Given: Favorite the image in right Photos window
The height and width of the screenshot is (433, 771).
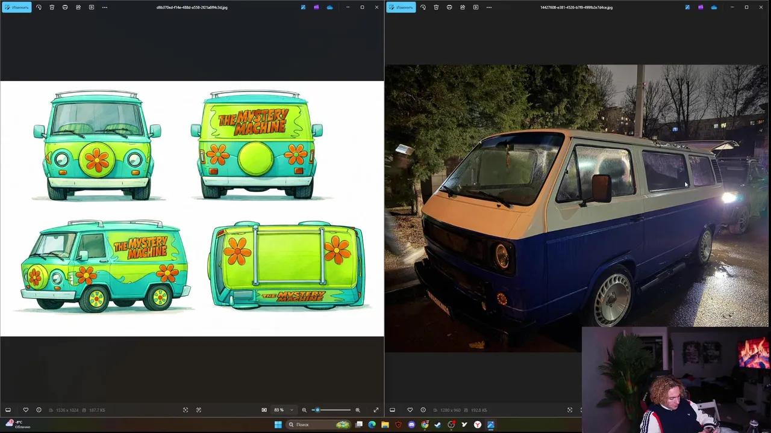Looking at the screenshot, I should coord(410,410).
